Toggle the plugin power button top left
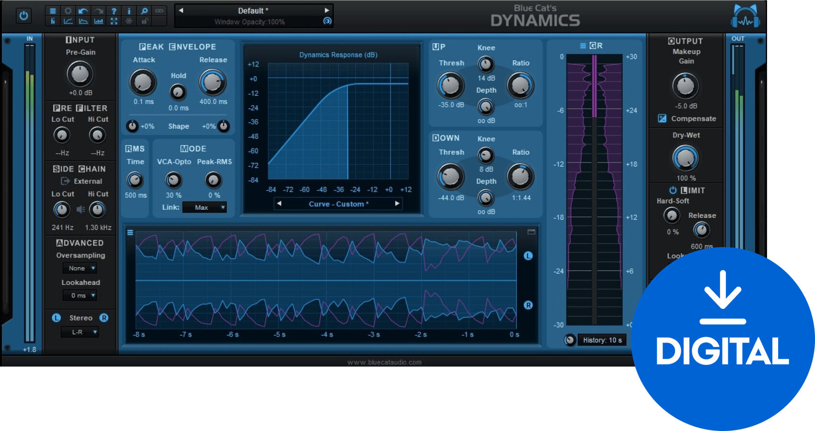The width and height of the screenshot is (815, 431). (23, 15)
